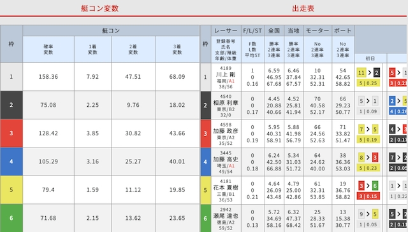Click the red lane 3 color cell
This screenshot has width=408, height=232.
point(11,133)
